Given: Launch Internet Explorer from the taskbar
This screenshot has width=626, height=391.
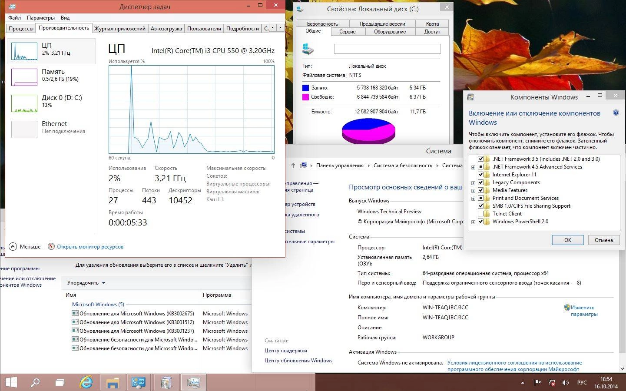Looking at the screenshot, I should (86, 382).
